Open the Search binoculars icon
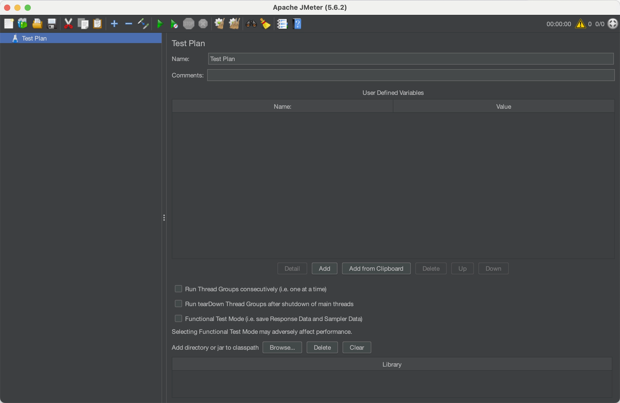The width and height of the screenshot is (620, 403). point(251,24)
